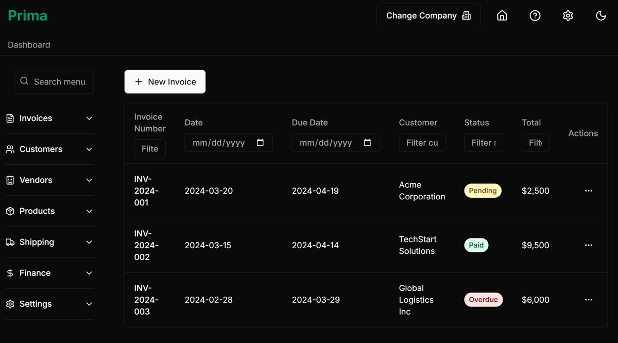Expand the Shipping menu chevron
This screenshot has width=618, height=343.
(89, 242)
